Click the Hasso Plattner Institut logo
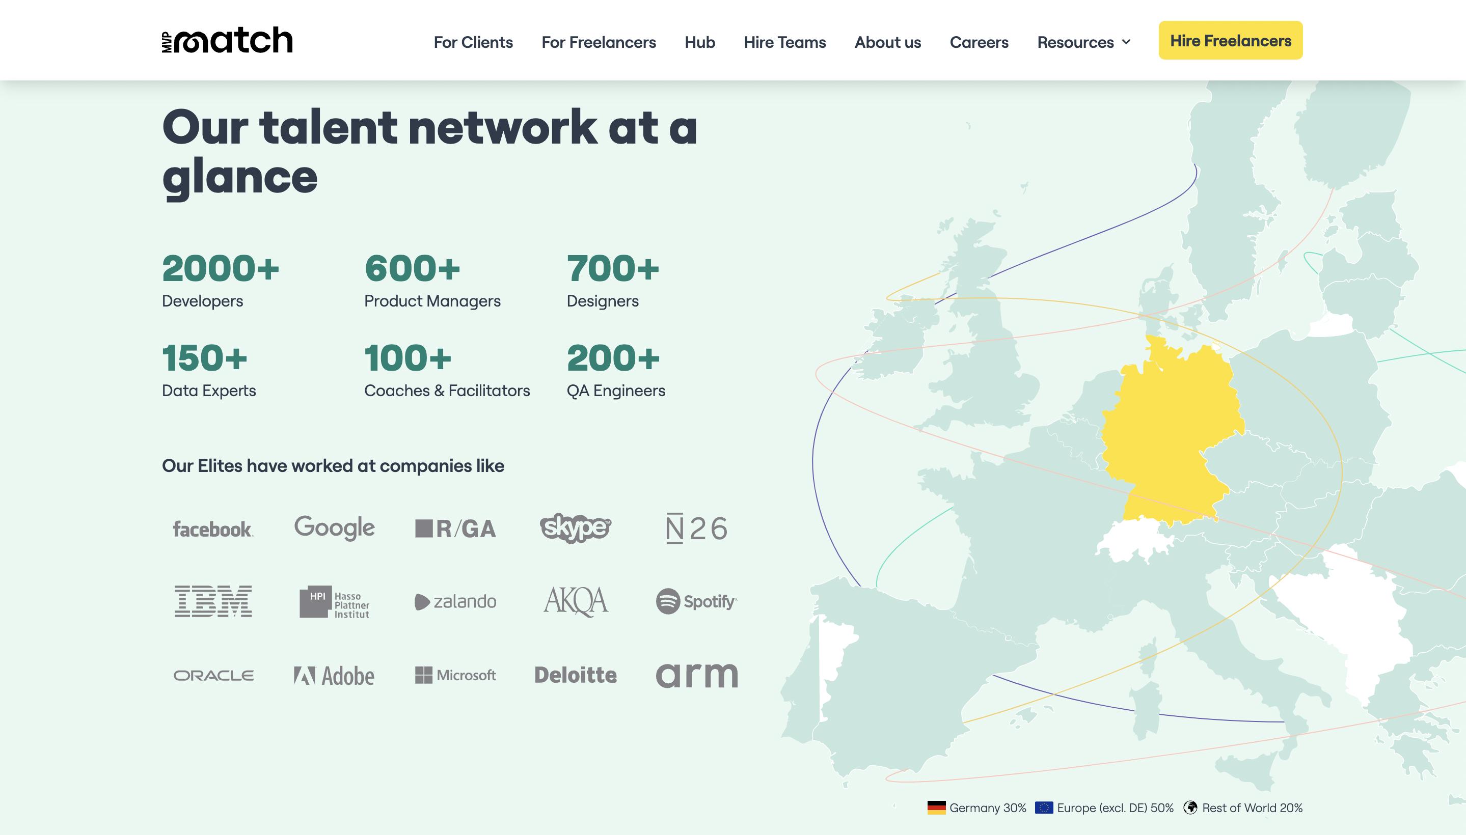This screenshot has height=835, width=1466. [334, 602]
